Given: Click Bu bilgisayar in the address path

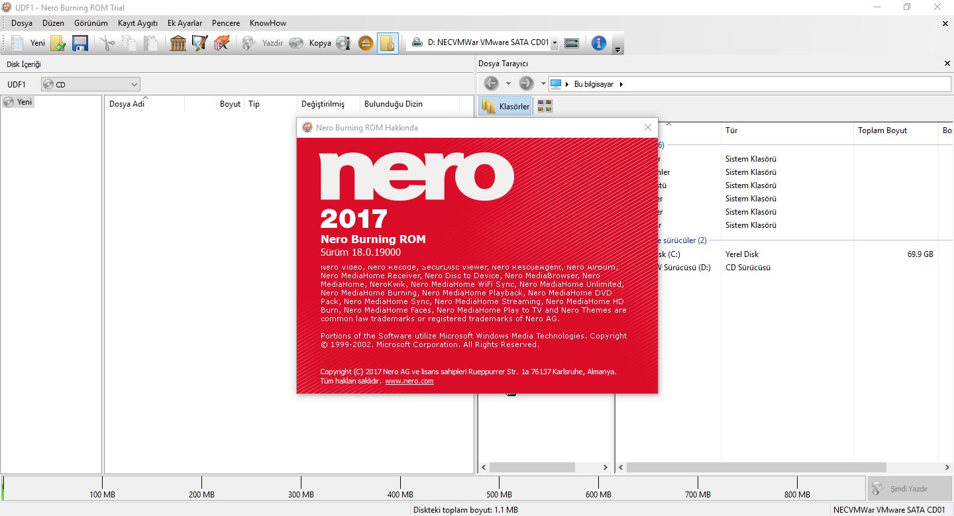Looking at the screenshot, I should [x=594, y=84].
